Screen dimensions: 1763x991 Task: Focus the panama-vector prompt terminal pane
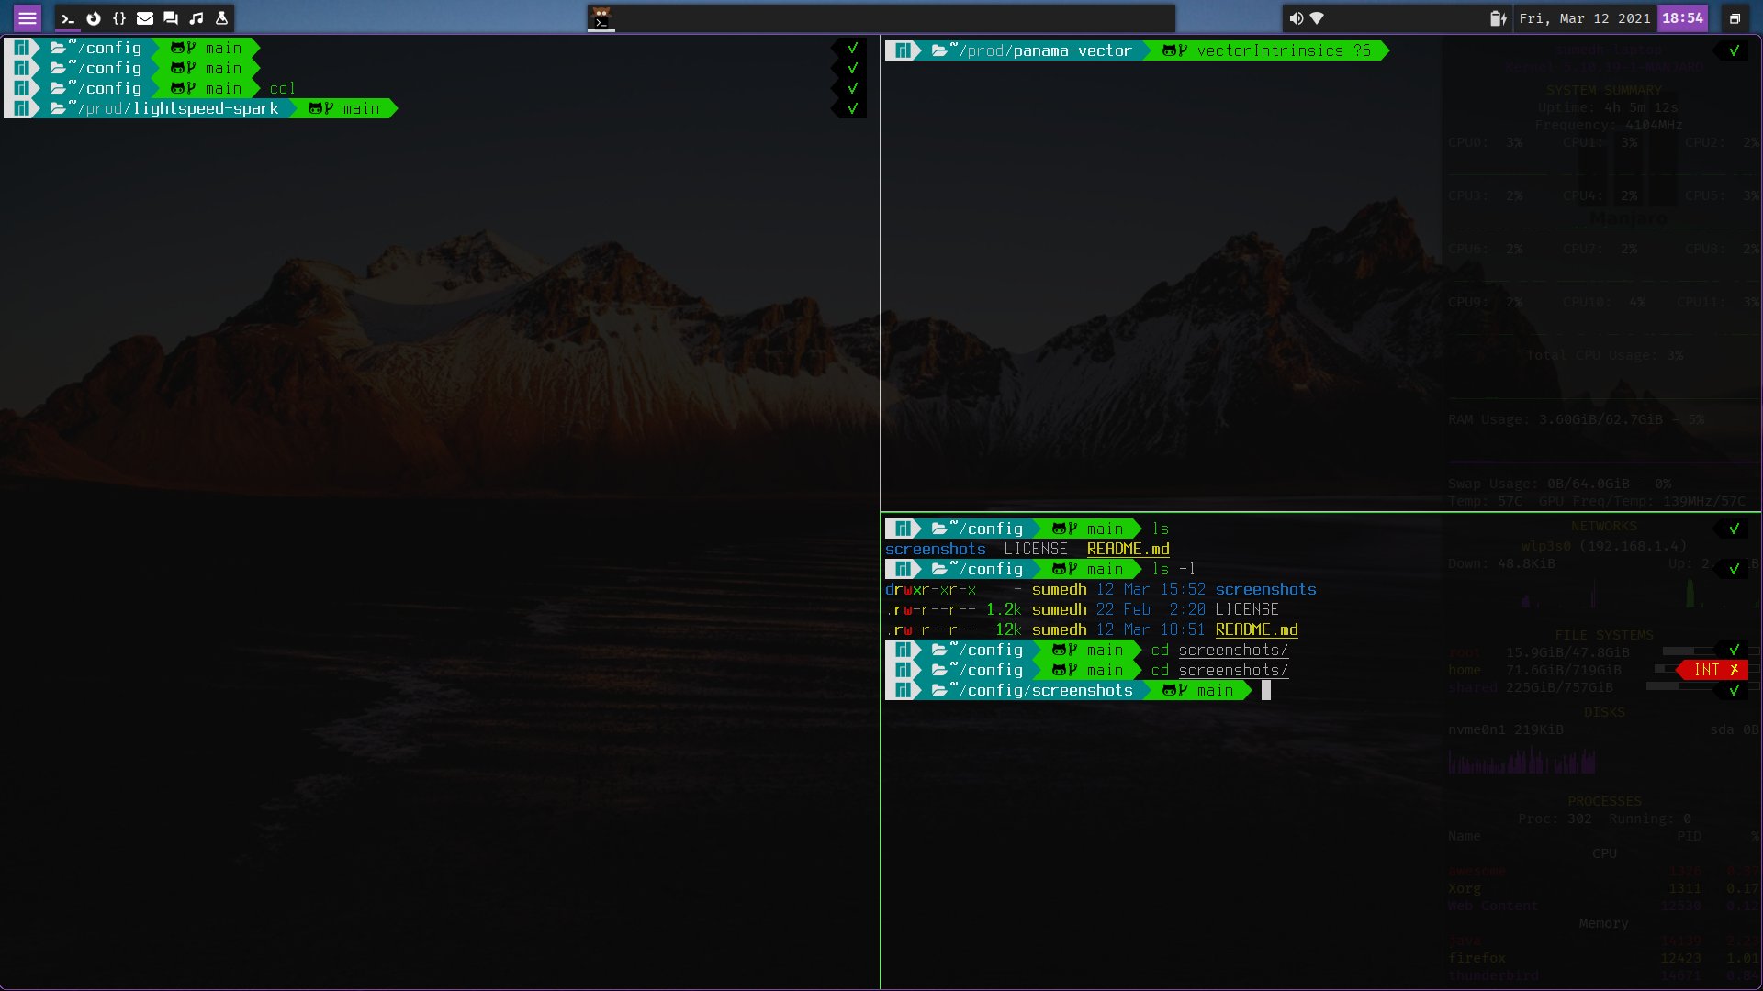coord(1157,275)
